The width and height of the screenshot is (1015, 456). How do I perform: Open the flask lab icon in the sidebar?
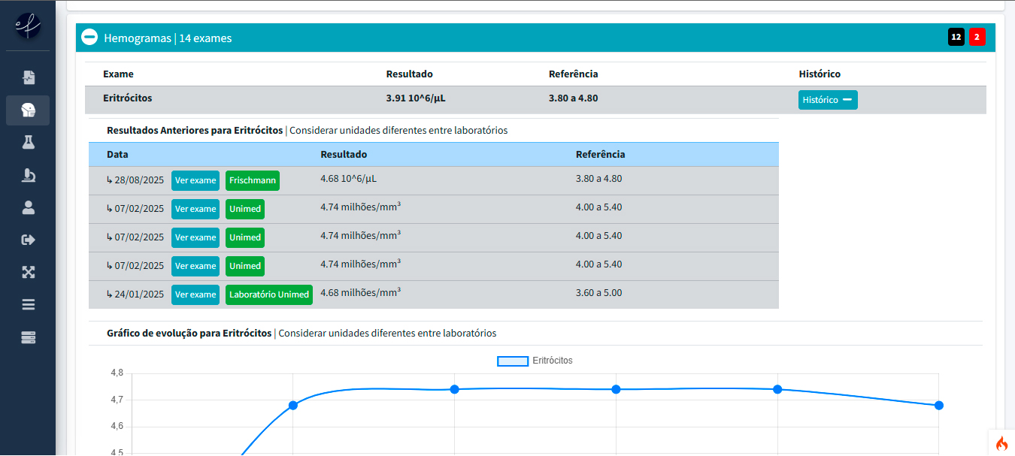[29, 142]
